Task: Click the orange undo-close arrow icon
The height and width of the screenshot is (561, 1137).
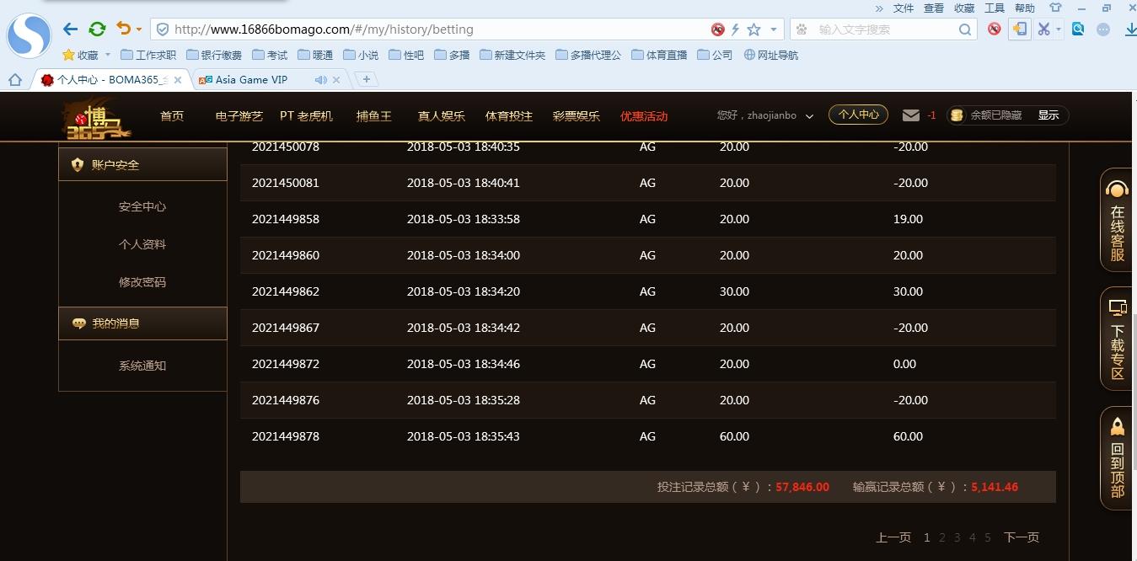Action: [124, 29]
